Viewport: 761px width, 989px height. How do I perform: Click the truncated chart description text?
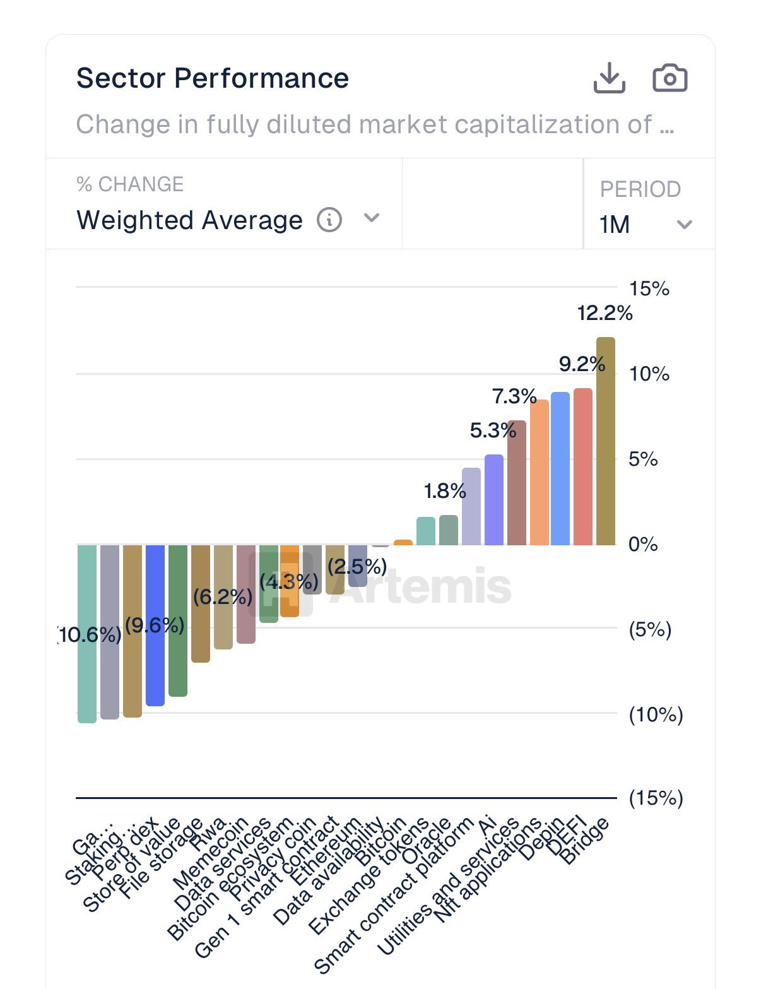click(375, 124)
